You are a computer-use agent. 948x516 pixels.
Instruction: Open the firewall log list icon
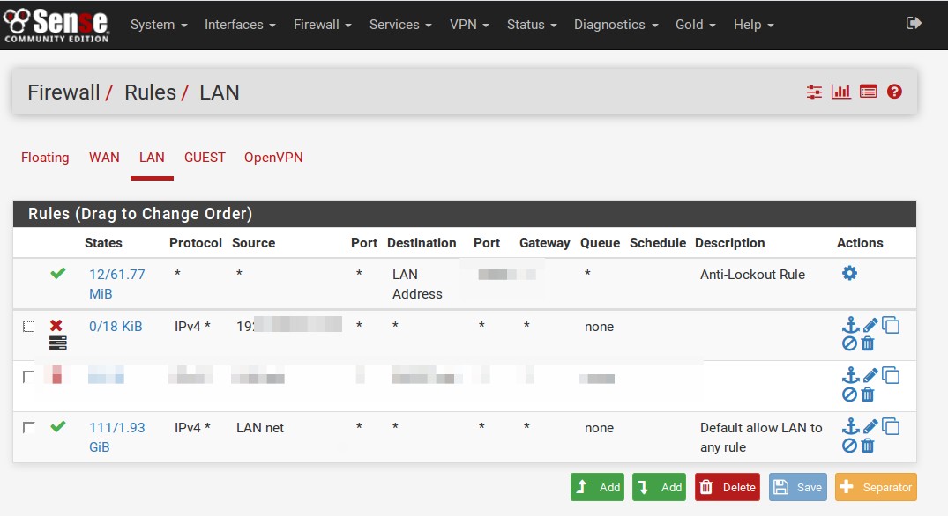pos(869,92)
